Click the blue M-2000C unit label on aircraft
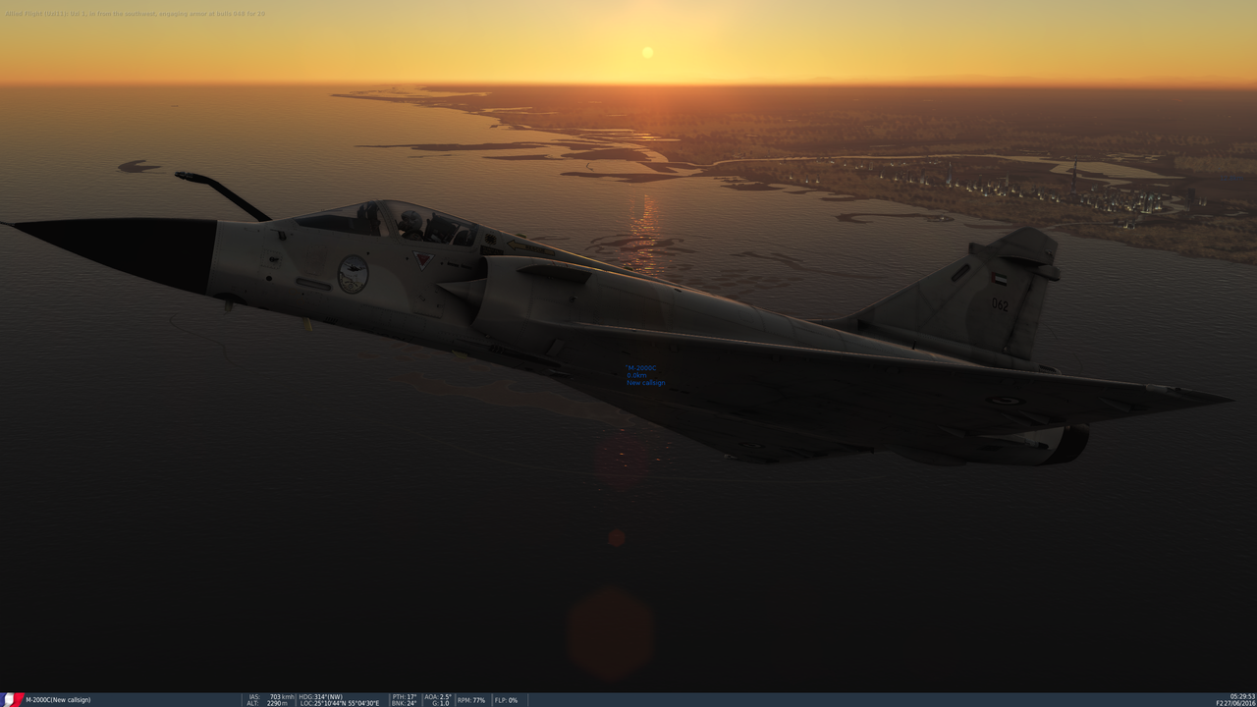 pos(642,368)
